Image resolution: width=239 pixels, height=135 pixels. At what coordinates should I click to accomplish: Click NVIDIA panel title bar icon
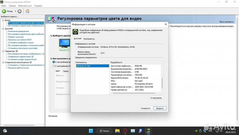(2, 2)
